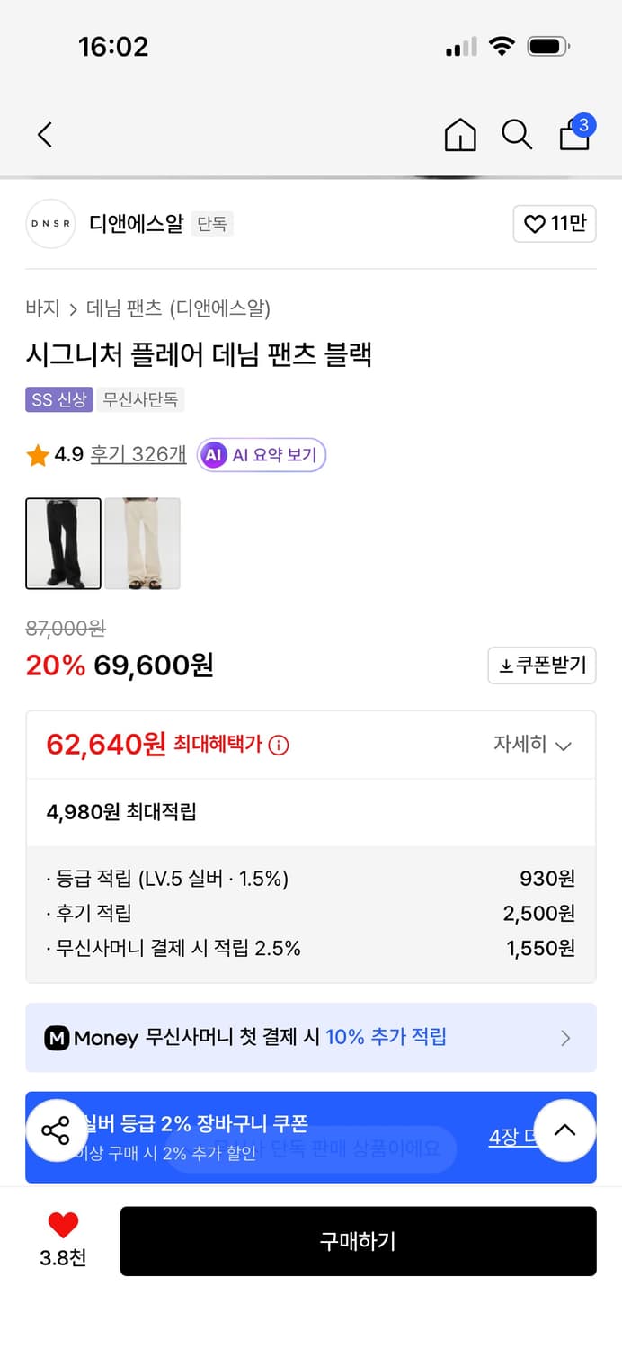Viewport: 622px width, 1349px height.
Task: Go back using the back arrow
Action: (45, 134)
